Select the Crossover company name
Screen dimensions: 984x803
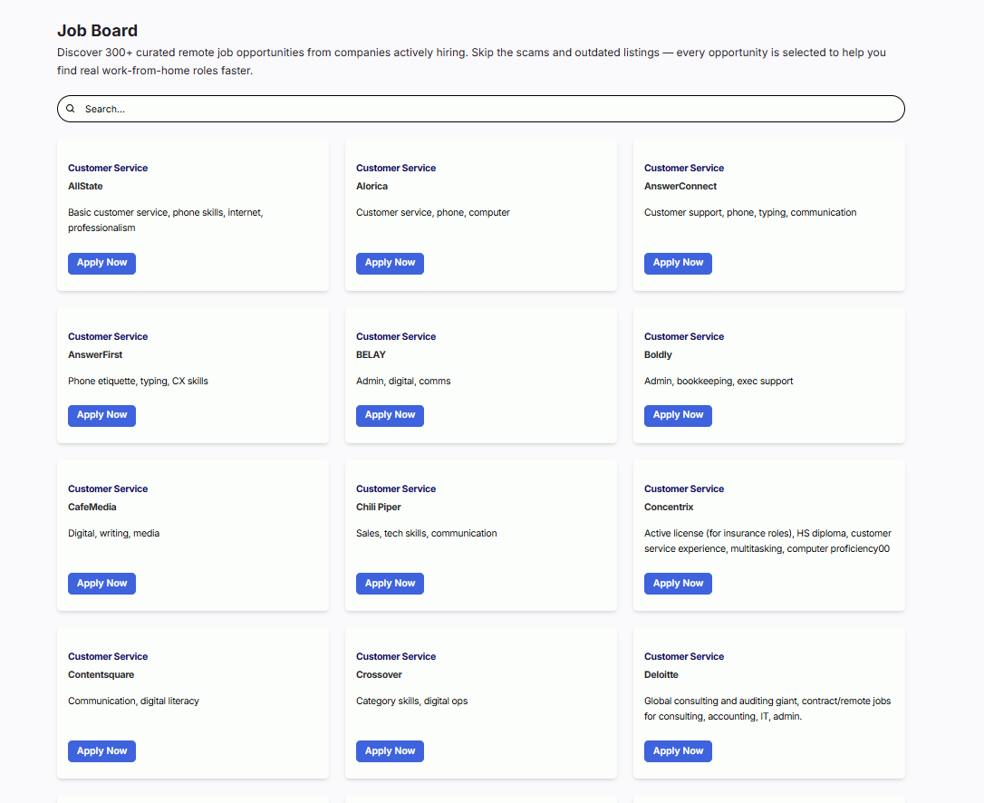coord(379,675)
